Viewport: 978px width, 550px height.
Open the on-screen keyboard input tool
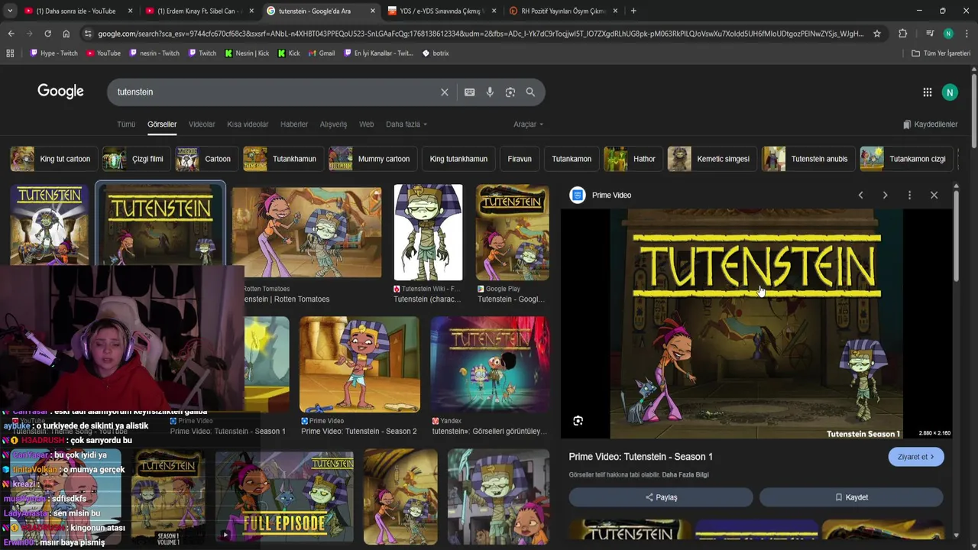[x=469, y=92]
